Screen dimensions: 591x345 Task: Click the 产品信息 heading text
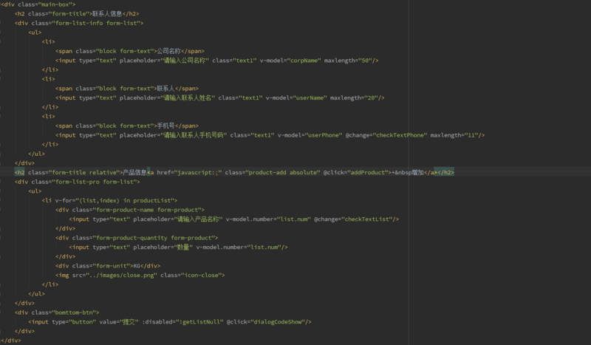click(x=135, y=172)
